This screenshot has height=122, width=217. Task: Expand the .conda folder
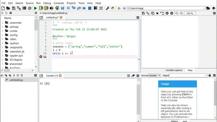click(x=2, y=31)
